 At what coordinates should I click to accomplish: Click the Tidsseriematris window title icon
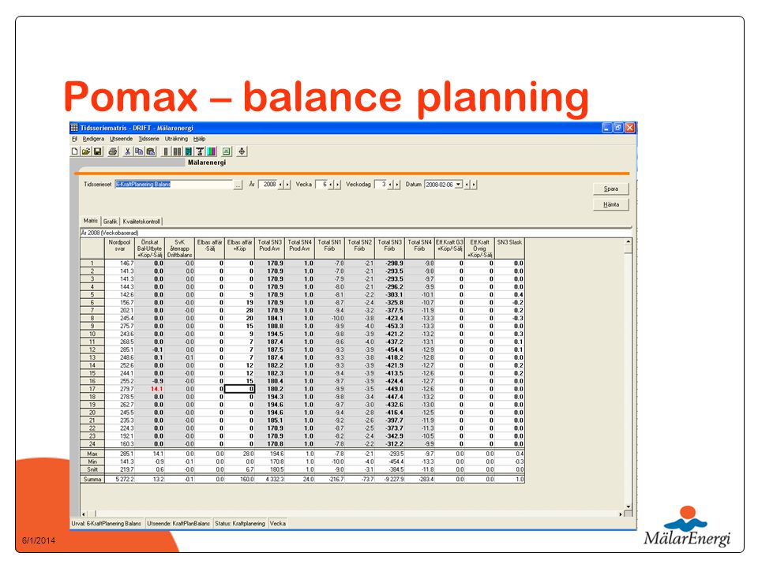click(74, 128)
